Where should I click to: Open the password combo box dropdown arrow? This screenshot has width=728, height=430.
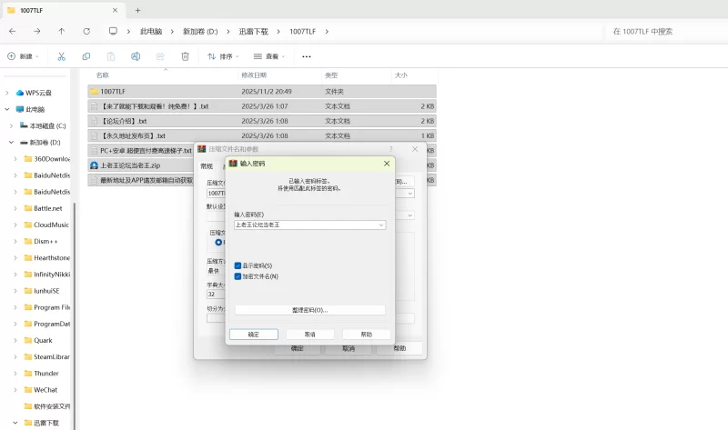pyautogui.click(x=380, y=225)
